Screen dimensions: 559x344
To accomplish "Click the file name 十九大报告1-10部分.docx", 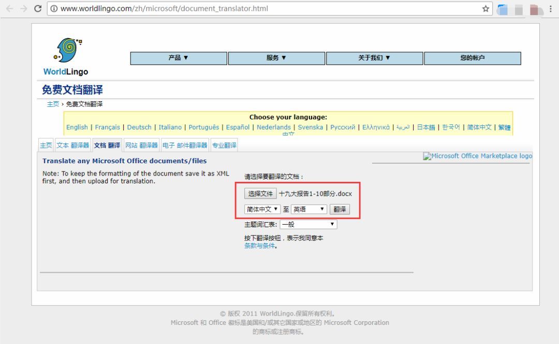I will (315, 194).
